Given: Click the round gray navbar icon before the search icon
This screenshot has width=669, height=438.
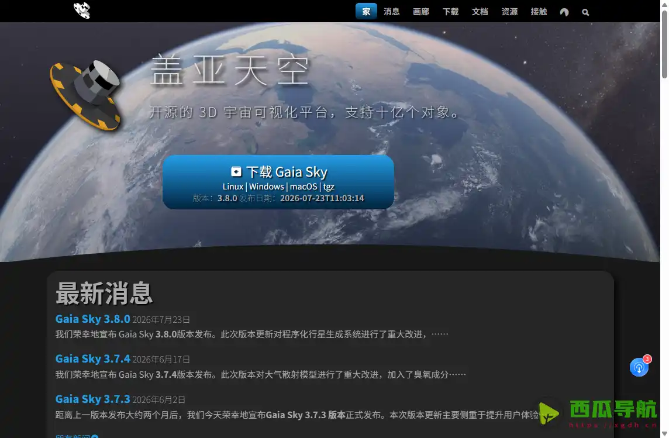Looking at the screenshot, I should click(564, 12).
